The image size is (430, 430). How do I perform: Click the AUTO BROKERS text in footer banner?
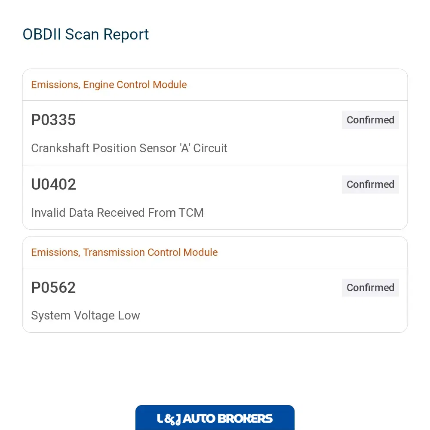[x=227, y=419]
